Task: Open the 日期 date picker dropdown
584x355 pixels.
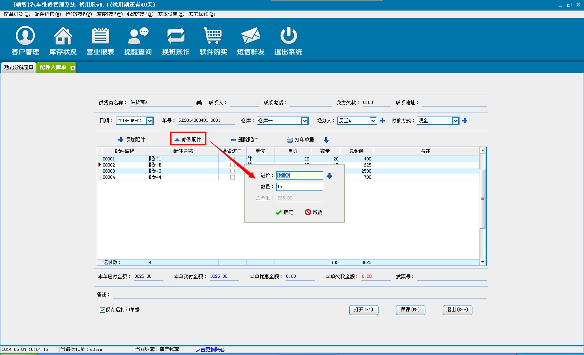Action: tap(150, 121)
